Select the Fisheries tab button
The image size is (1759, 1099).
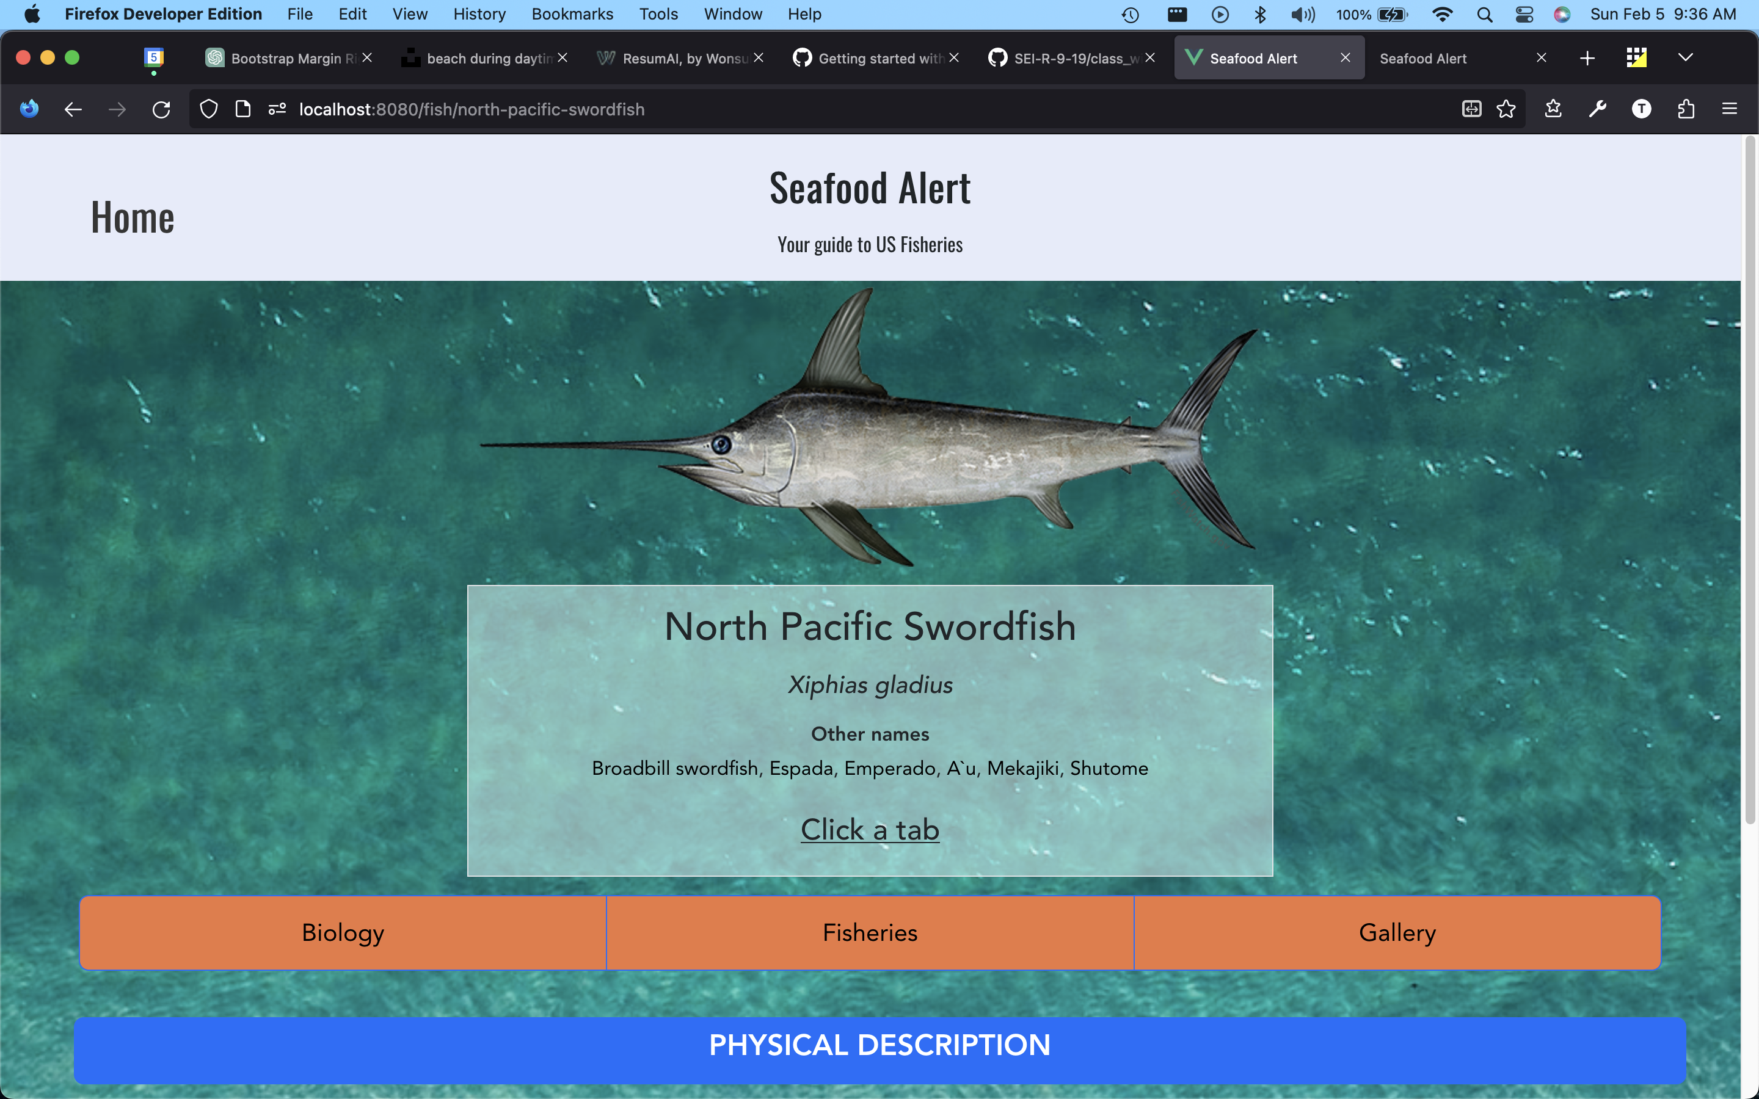(x=869, y=932)
